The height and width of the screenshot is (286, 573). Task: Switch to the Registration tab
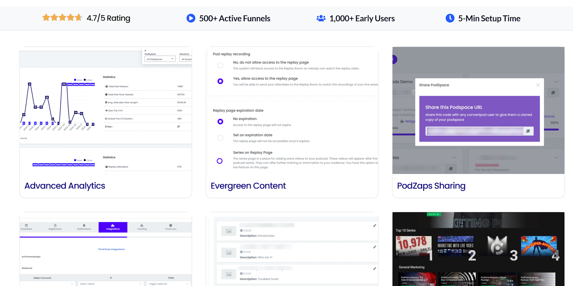coord(55,227)
